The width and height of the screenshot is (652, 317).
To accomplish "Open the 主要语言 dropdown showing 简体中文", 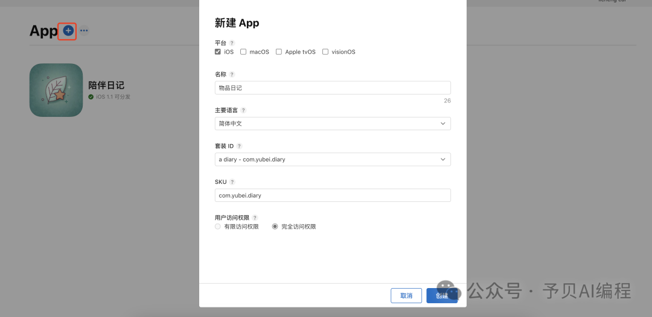I will [333, 124].
